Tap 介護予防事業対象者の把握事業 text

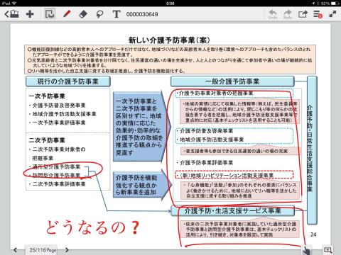[x=216, y=93]
